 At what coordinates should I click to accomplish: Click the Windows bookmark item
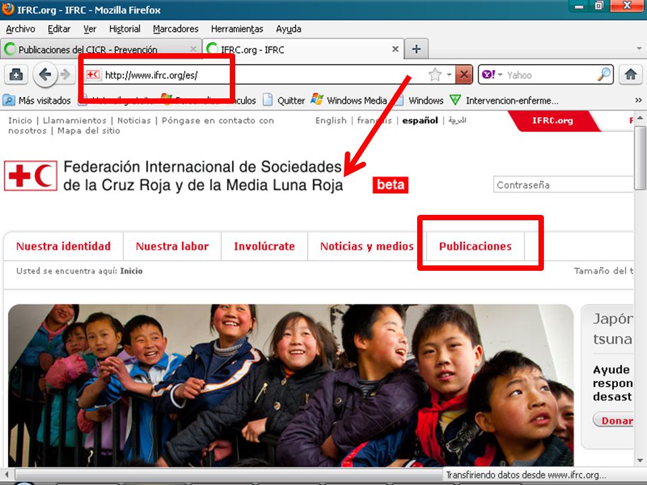tap(419, 100)
